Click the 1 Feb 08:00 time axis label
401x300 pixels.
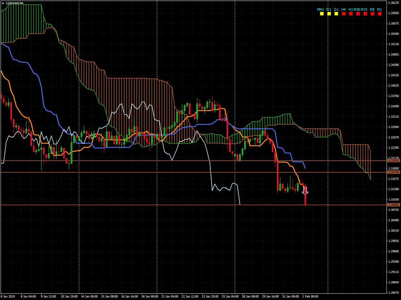click(310, 297)
